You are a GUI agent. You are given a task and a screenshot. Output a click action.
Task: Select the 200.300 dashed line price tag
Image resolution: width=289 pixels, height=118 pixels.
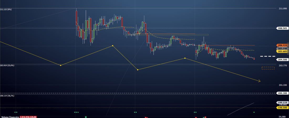[282, 93]
